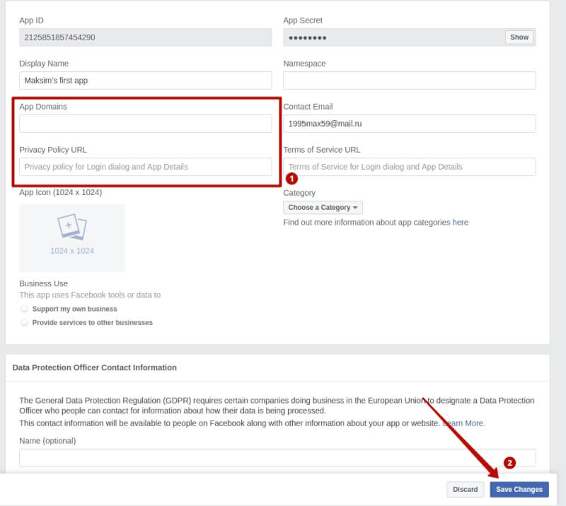Open the App Icon upload area
566x506 pixels.
(71, 237)
